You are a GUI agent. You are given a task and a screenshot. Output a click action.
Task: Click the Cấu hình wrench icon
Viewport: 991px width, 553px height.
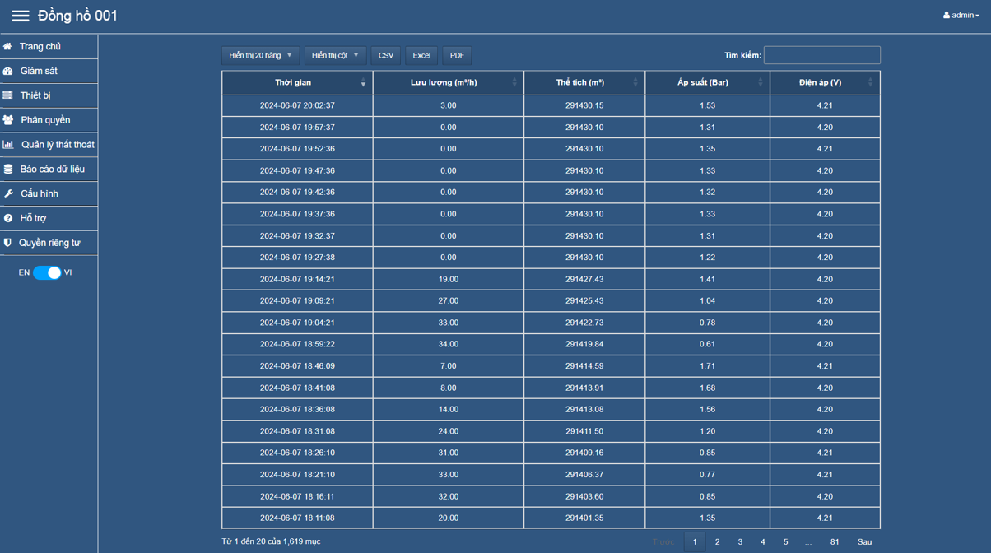coord(7,194)
